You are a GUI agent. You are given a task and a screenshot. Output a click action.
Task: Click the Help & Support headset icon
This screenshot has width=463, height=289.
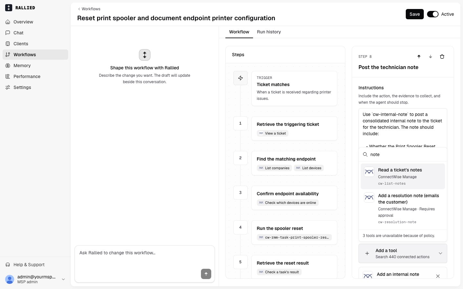coord(8,265)
